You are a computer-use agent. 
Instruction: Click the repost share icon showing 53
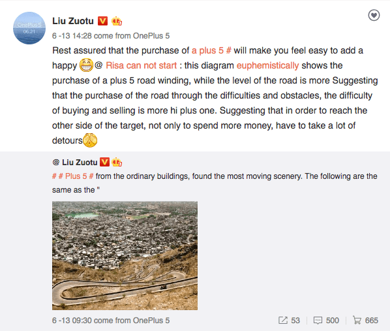(283, 321)
